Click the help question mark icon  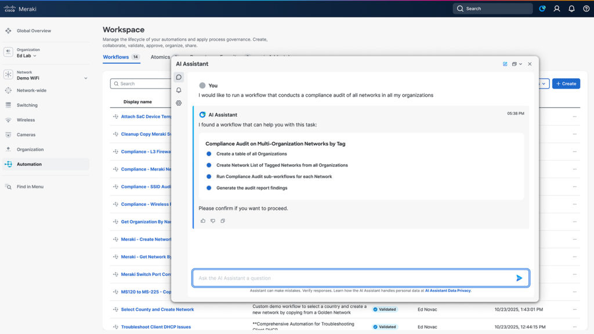(586, 9)
